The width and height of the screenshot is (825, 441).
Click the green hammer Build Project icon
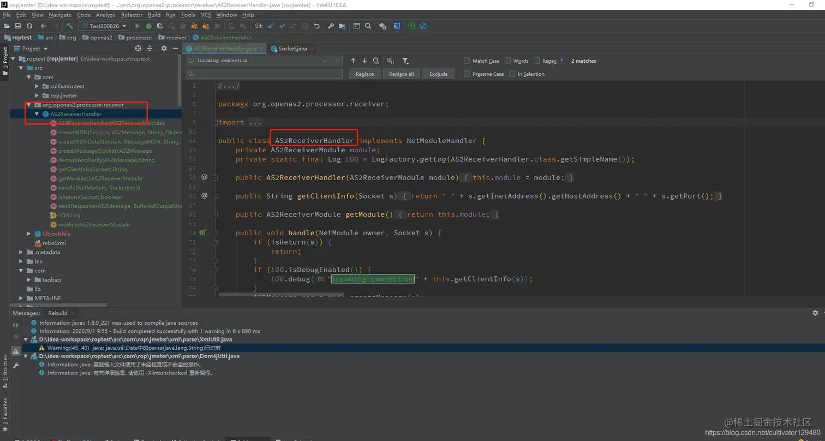70,26
